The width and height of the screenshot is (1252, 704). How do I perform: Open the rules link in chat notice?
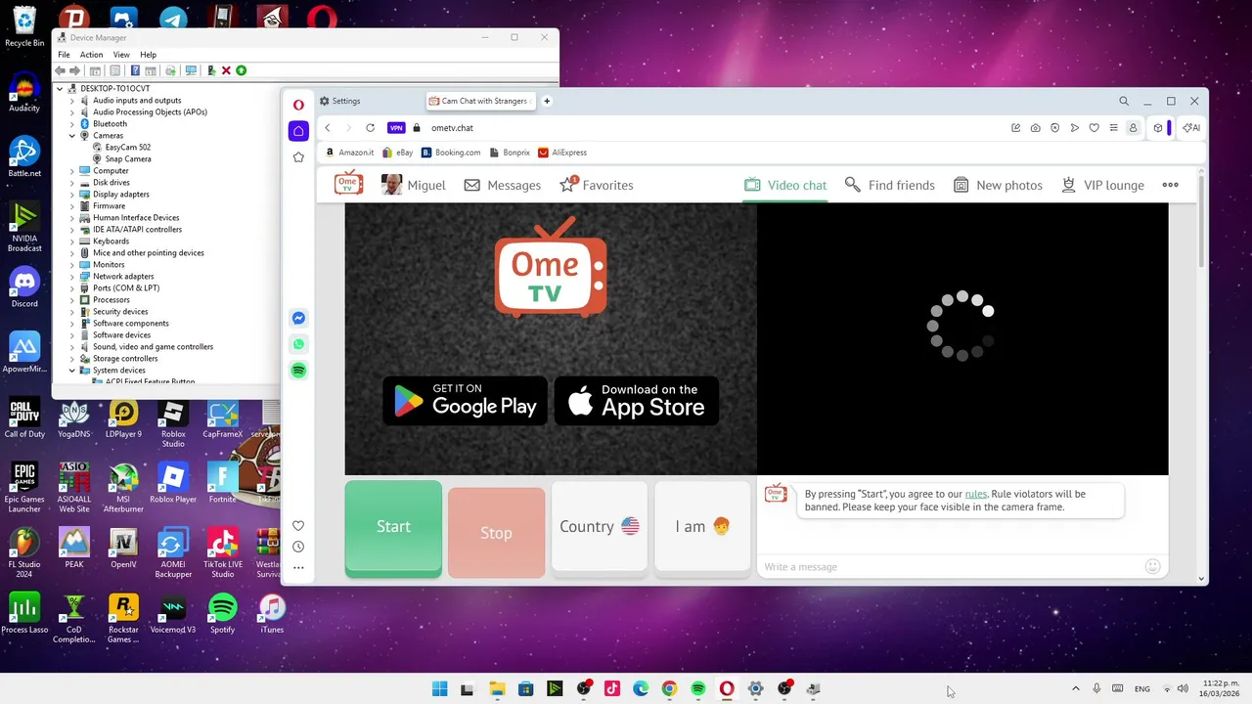coord(975,494)
